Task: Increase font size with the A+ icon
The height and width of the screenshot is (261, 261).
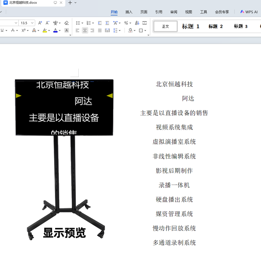Action: [x=40, y=23]
